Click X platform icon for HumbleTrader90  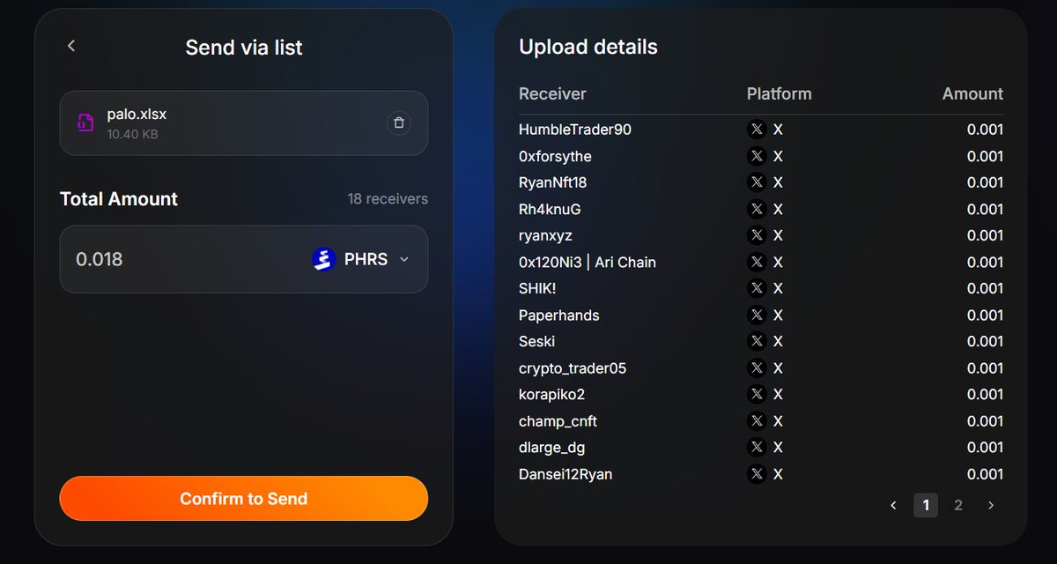(757, 130)
